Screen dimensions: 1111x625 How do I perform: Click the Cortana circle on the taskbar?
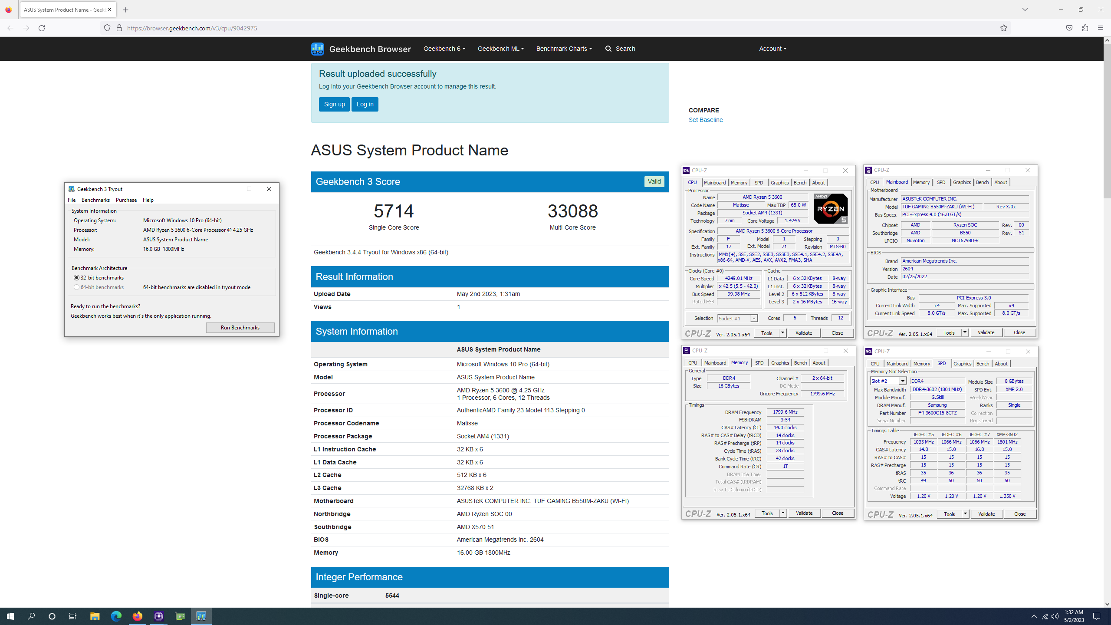(x=52, y=616)
